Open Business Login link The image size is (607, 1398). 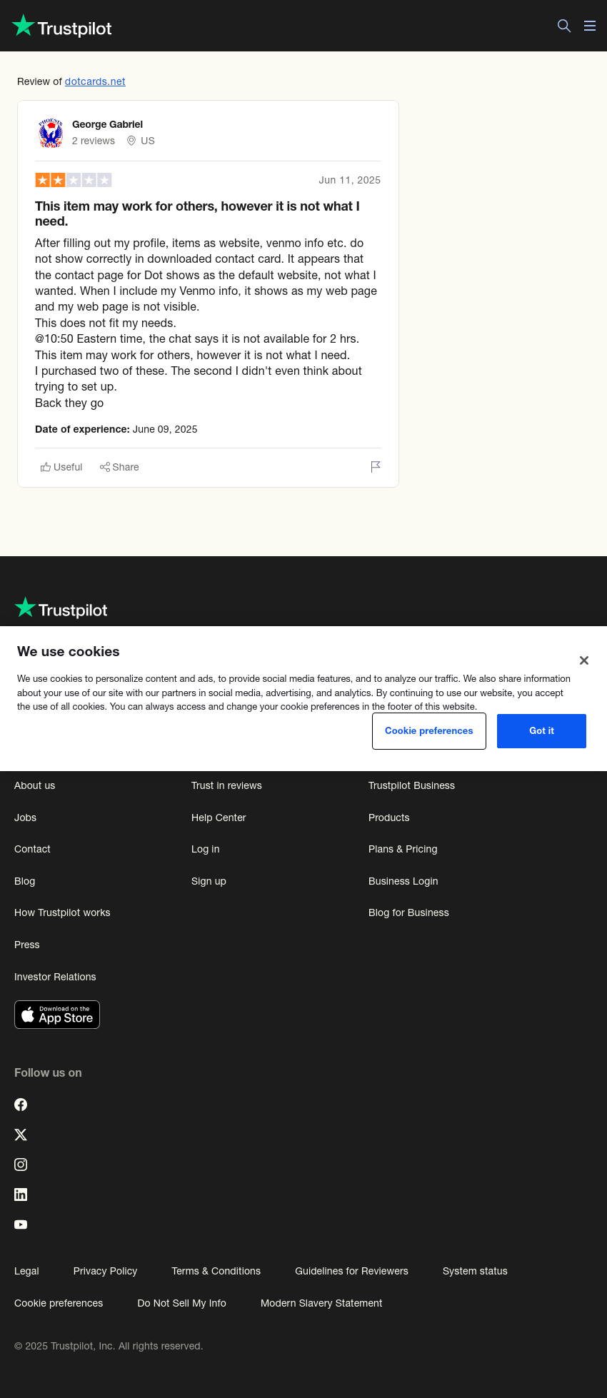click(403, 881)
